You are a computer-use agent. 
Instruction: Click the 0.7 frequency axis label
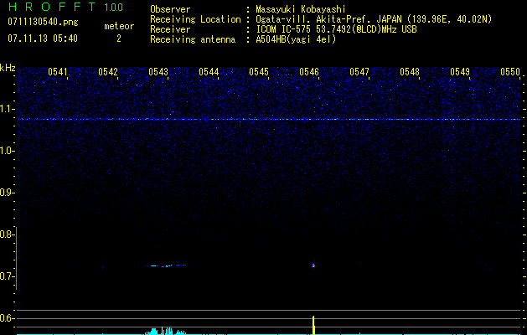click(7, 276)
